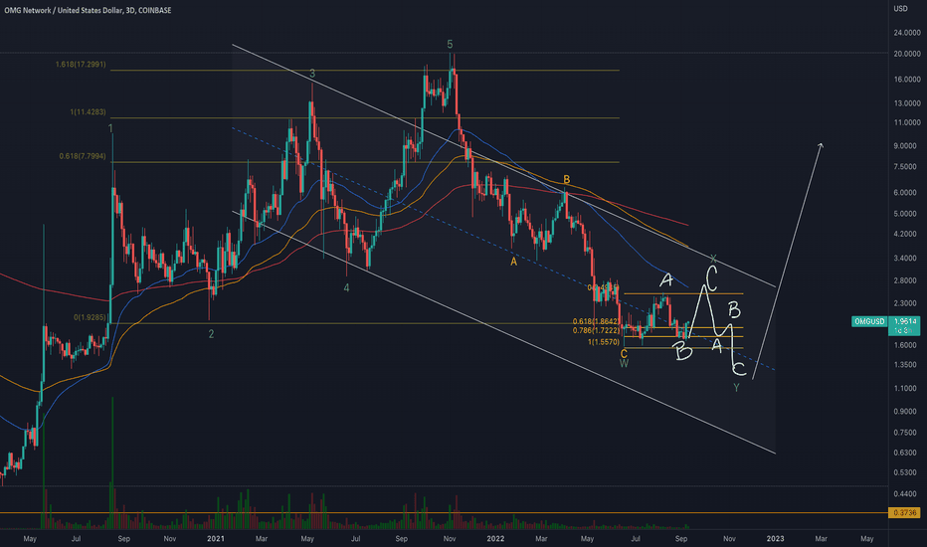This screenshot has width=927, height=547.
Task: Click the green wave 4 label
Action: 346,288
